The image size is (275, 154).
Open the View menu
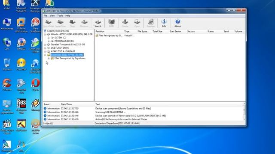tap(52, 16)
